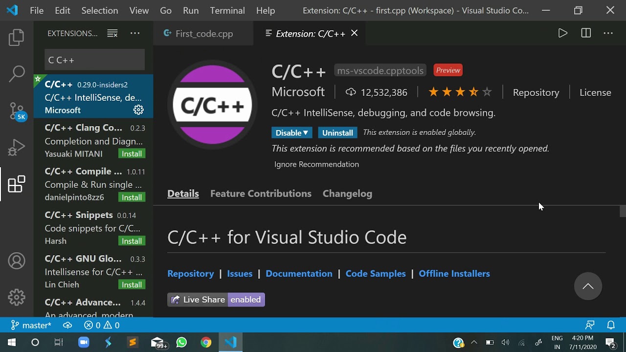Open the Search view in activity bar
Viewport: 626px width, 352px height.
pos(17,74)
